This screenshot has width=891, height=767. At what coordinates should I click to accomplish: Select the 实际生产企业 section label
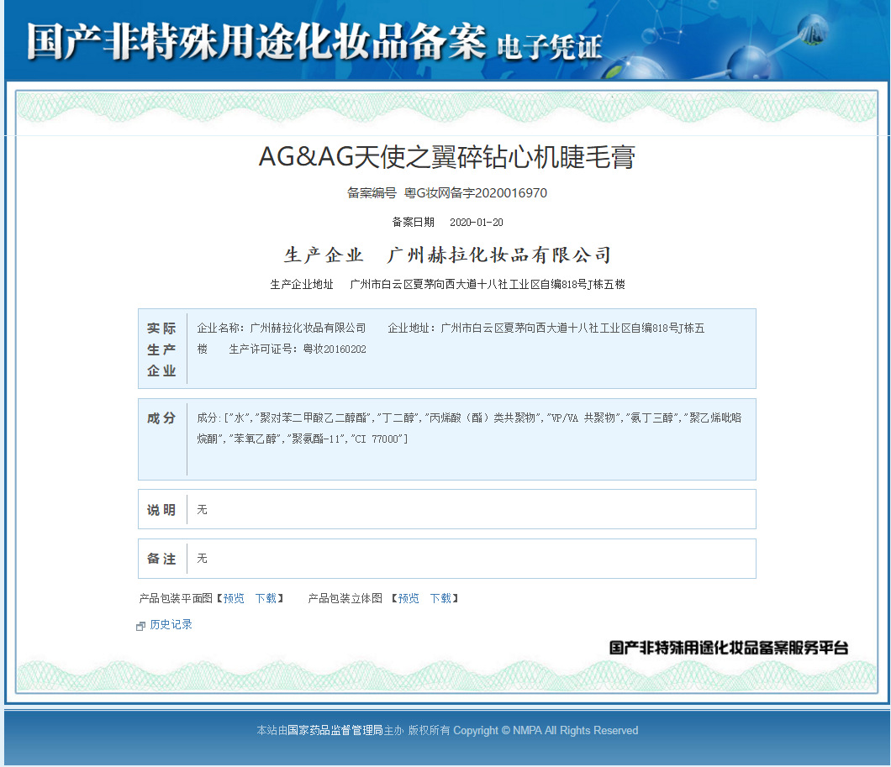point(161,349)
